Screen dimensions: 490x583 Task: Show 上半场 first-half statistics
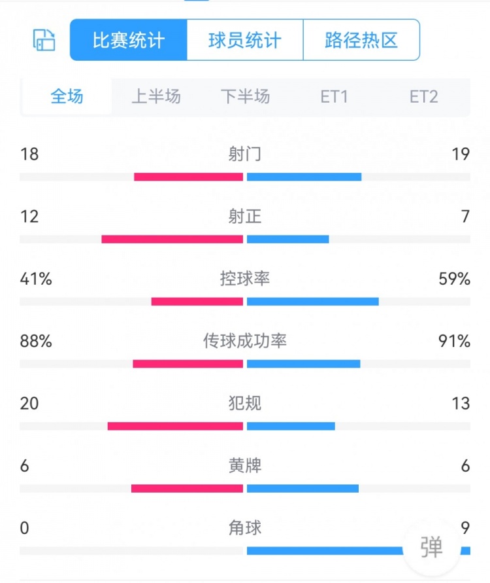pos(156,97)
